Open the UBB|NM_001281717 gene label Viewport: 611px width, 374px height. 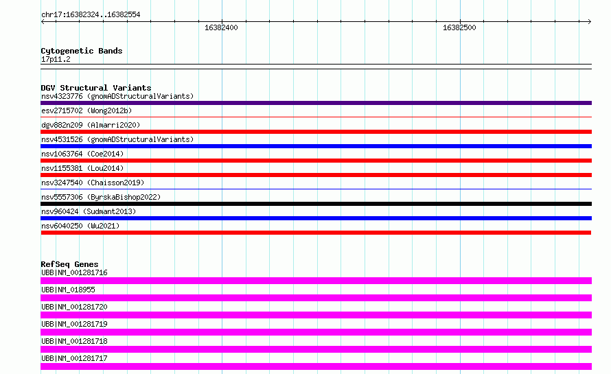click(74, 358)
